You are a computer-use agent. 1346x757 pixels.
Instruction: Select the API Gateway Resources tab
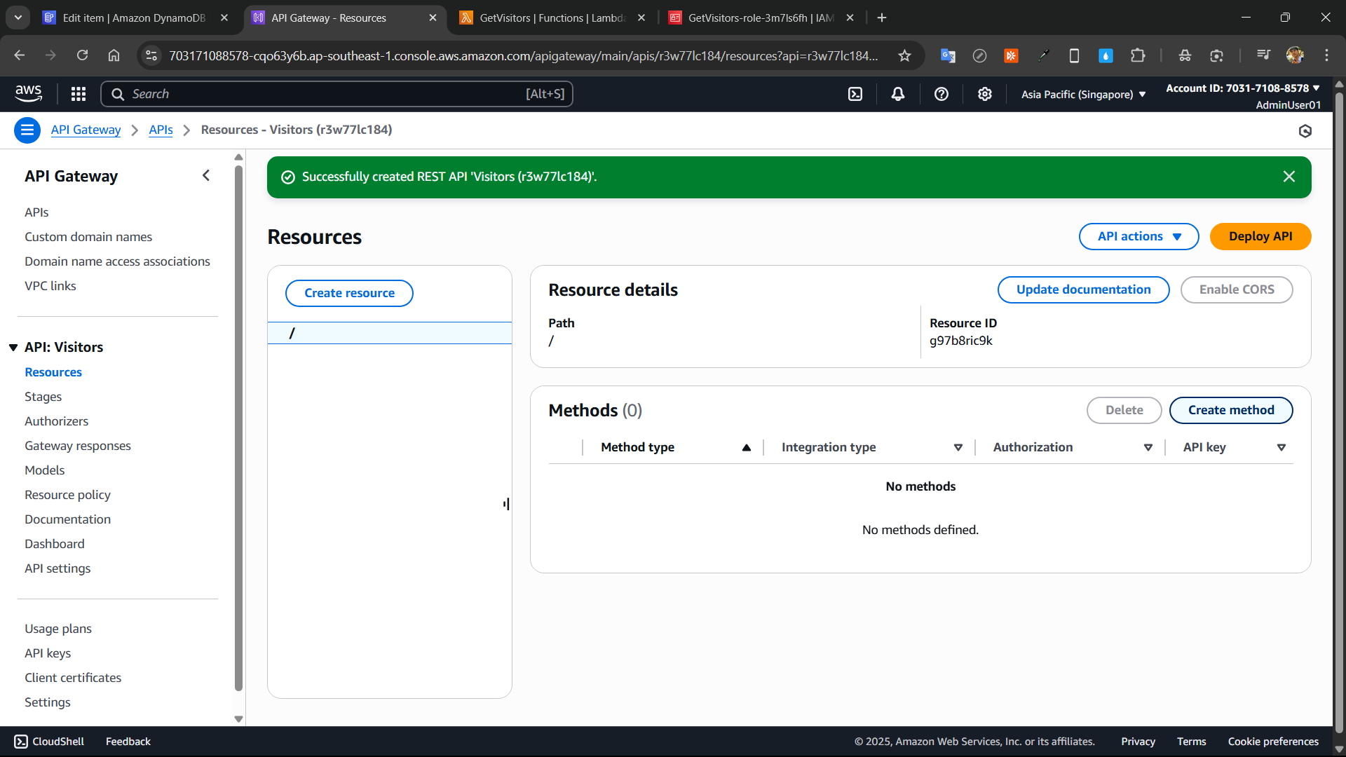[344, 18]
